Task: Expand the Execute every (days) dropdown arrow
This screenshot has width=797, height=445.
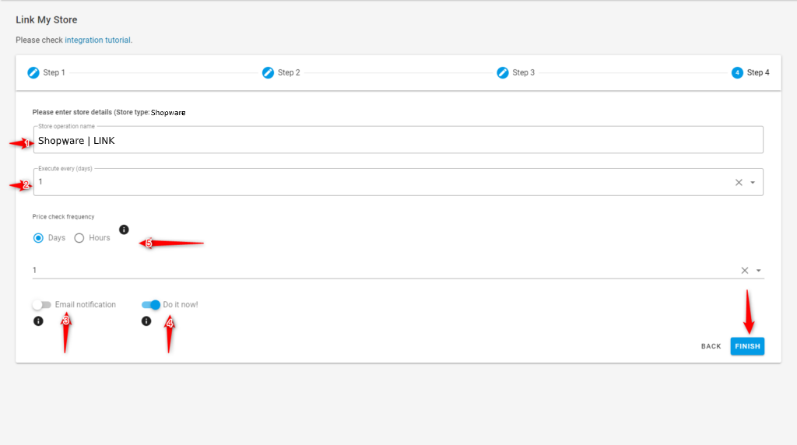Action: pyautogui.click(x=753, y=182)
